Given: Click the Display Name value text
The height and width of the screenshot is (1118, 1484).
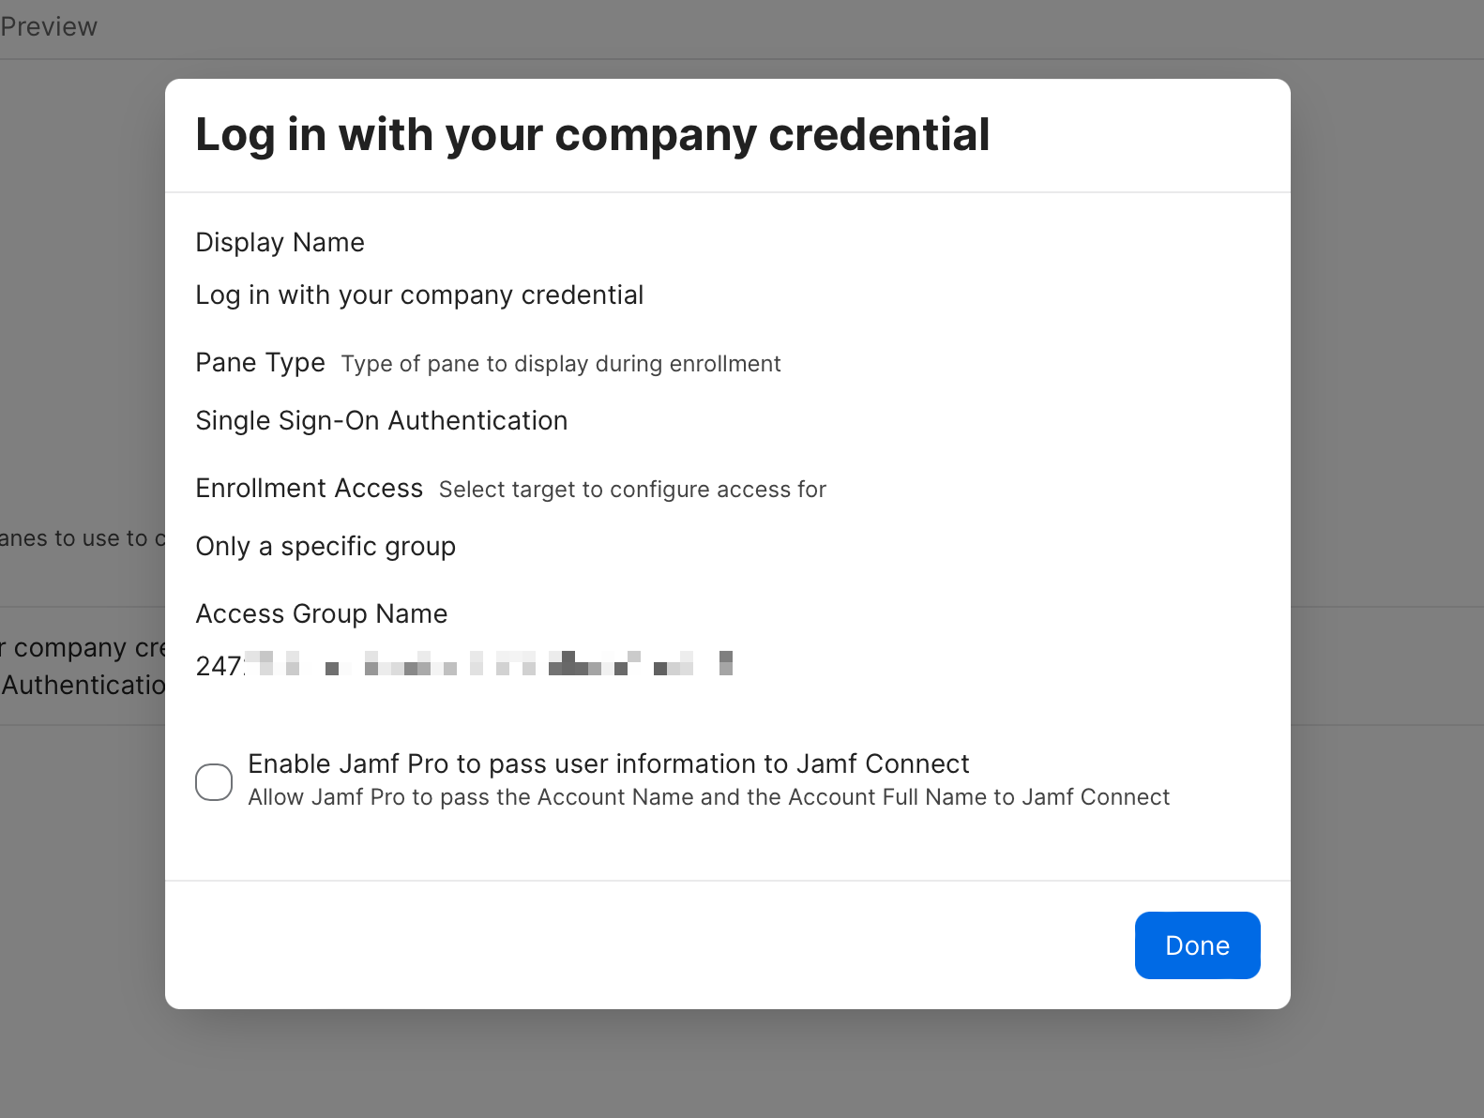Looking at the screenshot, I should [419, 295].
